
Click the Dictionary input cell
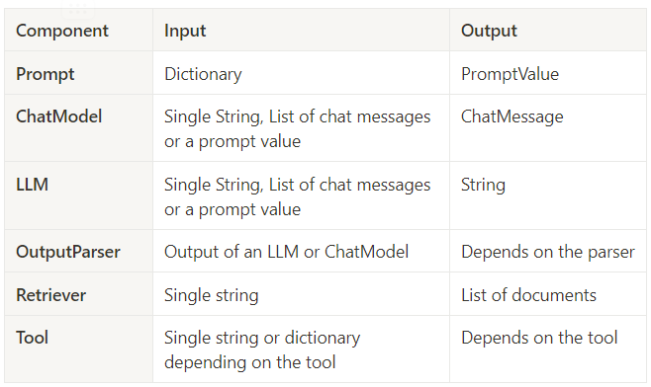pyautogui.click(x=301, y=73)
